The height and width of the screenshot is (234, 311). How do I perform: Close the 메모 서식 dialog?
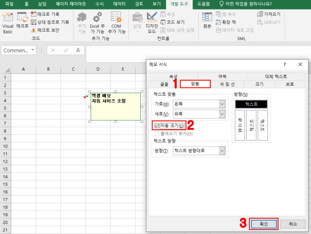coord(300,64)
